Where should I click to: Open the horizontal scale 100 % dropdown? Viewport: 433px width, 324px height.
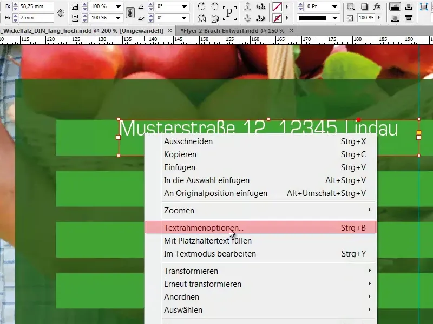pyautogui.click(x=118, y=6)
